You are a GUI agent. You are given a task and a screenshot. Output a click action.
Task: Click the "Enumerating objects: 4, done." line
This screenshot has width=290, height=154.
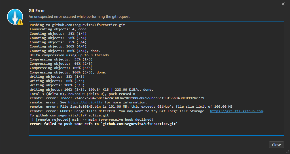pyautogui.click(x=59, y=29)
